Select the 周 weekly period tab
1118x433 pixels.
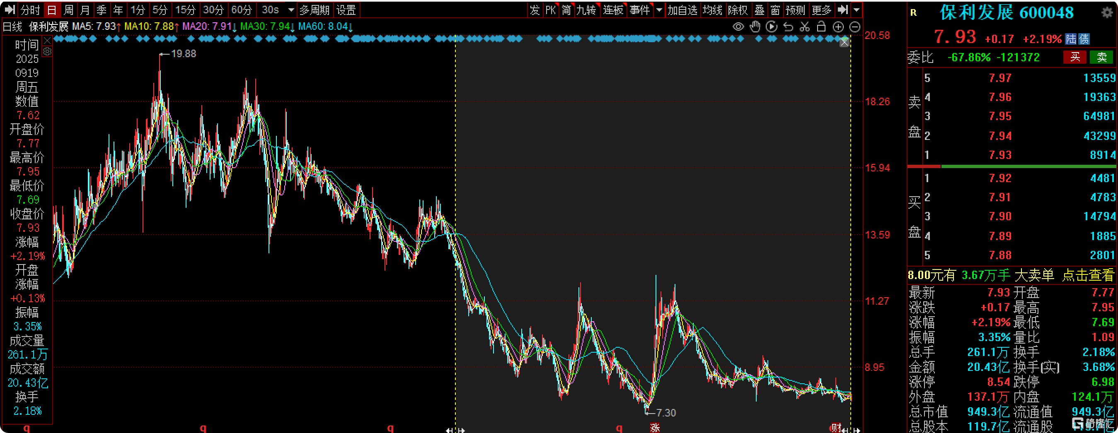[68, 10]
